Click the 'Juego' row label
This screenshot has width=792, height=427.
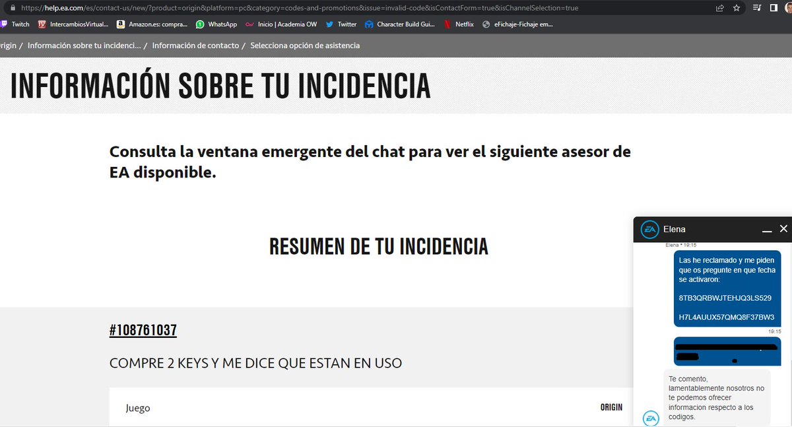point(138,408)
